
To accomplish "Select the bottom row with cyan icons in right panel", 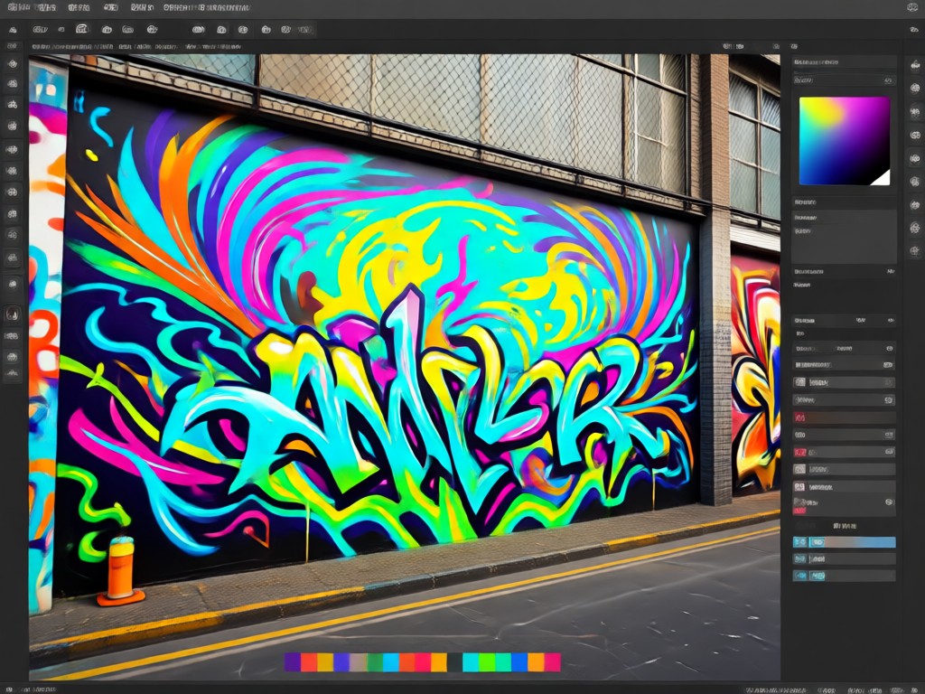I will (845, 576).
